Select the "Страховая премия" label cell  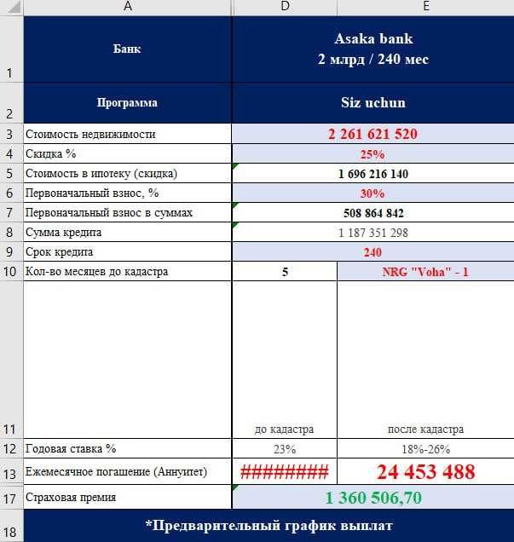point(128,497)
